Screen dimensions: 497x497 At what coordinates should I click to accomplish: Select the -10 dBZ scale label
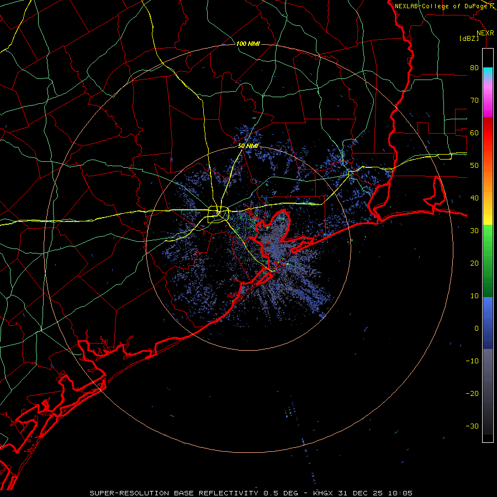click(x=472, y=361)
